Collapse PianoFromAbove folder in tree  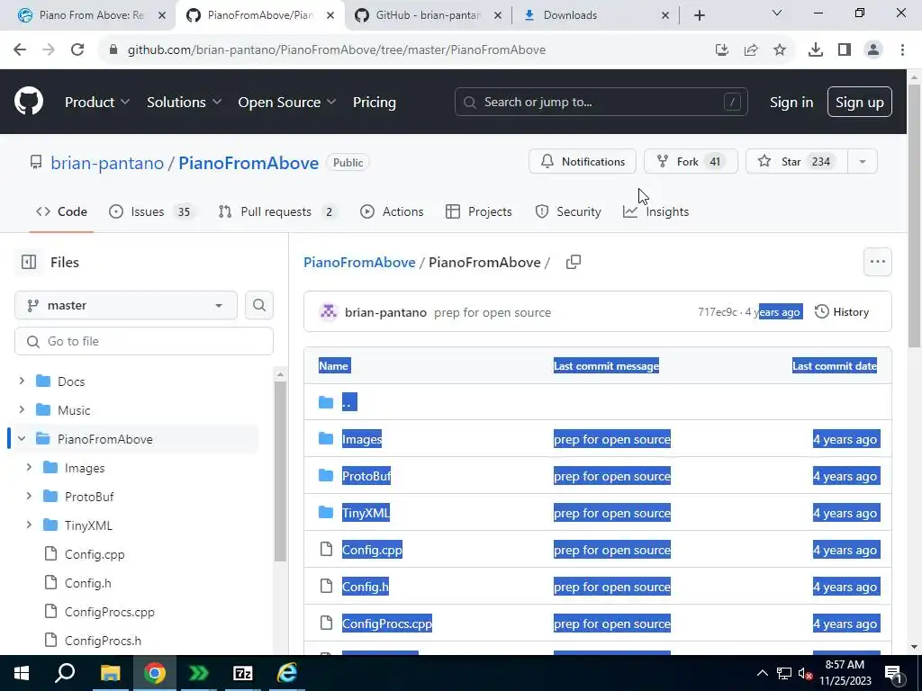22,438
